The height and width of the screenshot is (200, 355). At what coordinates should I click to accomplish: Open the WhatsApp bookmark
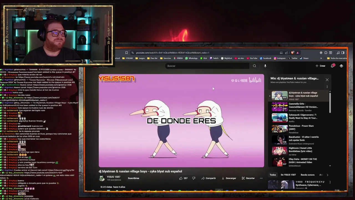191,58
